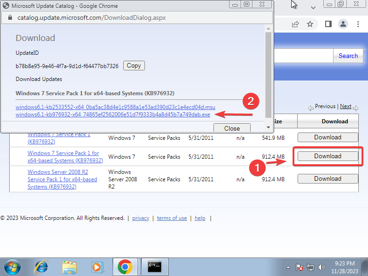Copy the UpdateID with Copy button
This screenshot has height=276, width=368.
133,66
